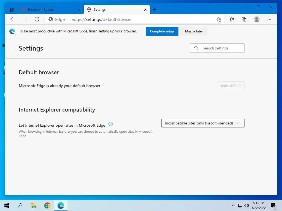
Task: Open taskbar search
Action: (x=20, y=206)
